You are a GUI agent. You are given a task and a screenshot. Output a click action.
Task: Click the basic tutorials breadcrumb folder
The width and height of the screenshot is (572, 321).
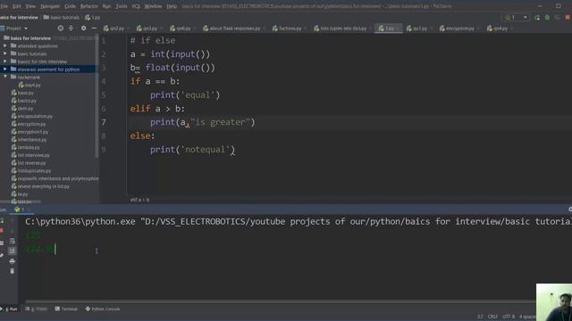pyautogui.click(x=62, y=18)
